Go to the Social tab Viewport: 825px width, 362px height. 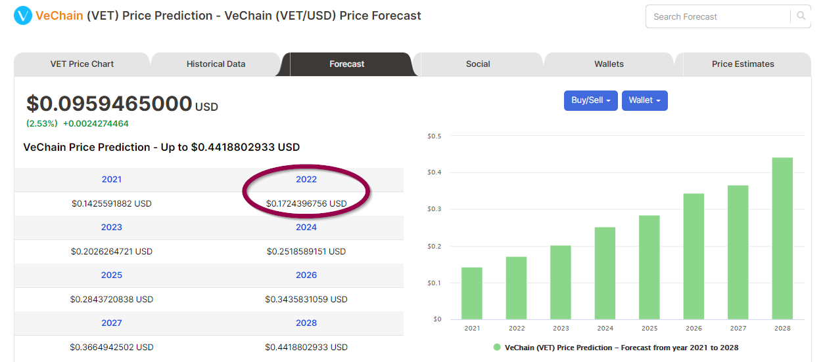[x=478, y=64]
